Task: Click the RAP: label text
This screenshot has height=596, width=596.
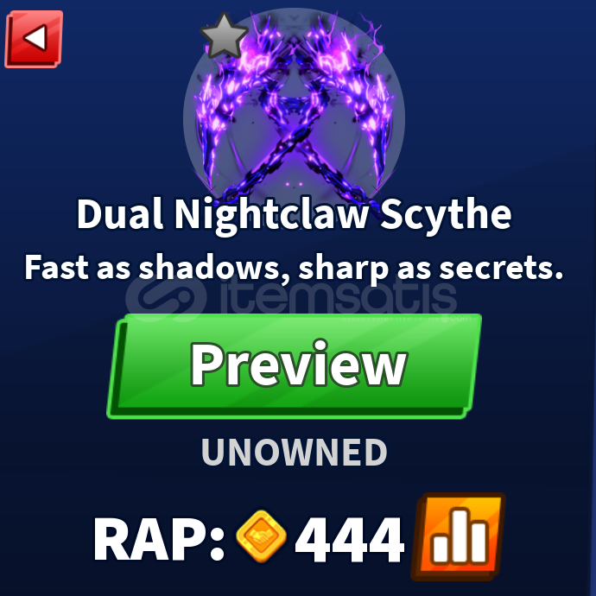Action: click(x=159, y=539)
